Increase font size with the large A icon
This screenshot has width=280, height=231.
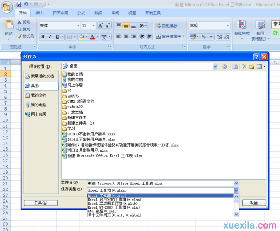click(100, 26)
